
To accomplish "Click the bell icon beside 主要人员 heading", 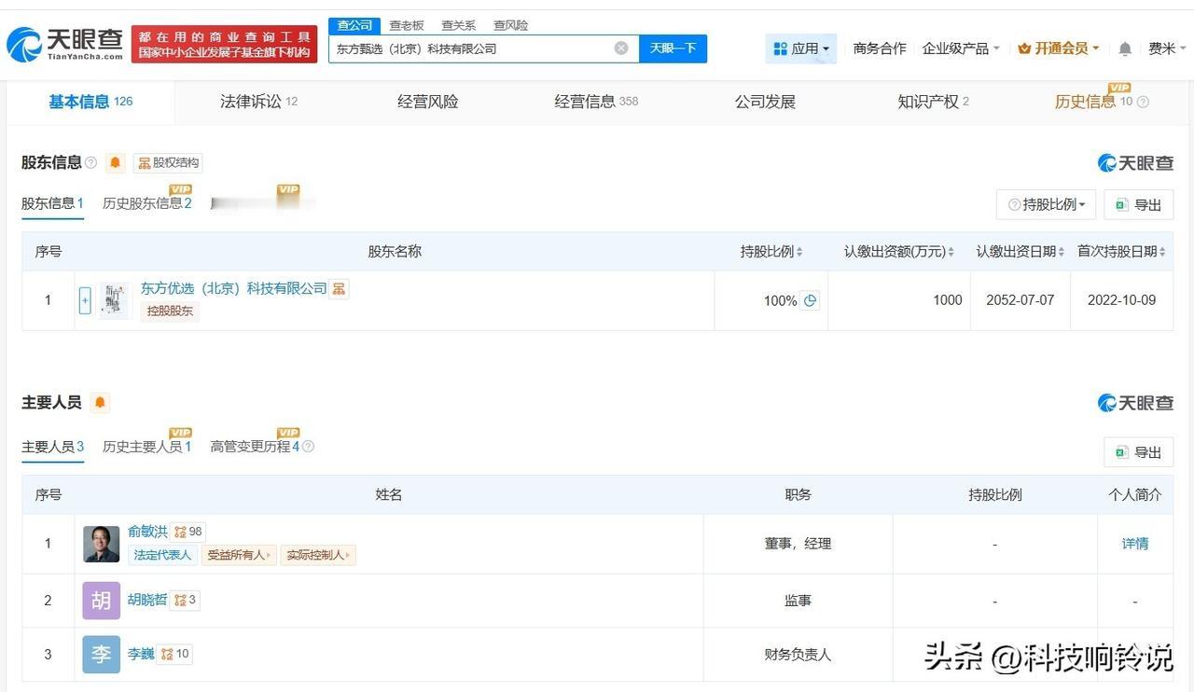I will coord(100,403).
